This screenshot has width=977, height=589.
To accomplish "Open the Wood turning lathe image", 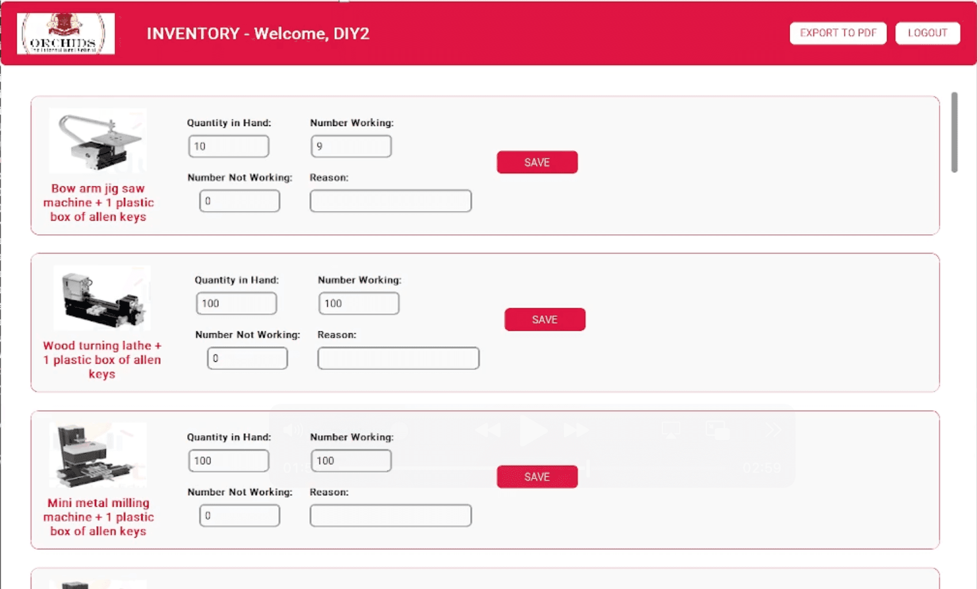I will coord(102,297).
